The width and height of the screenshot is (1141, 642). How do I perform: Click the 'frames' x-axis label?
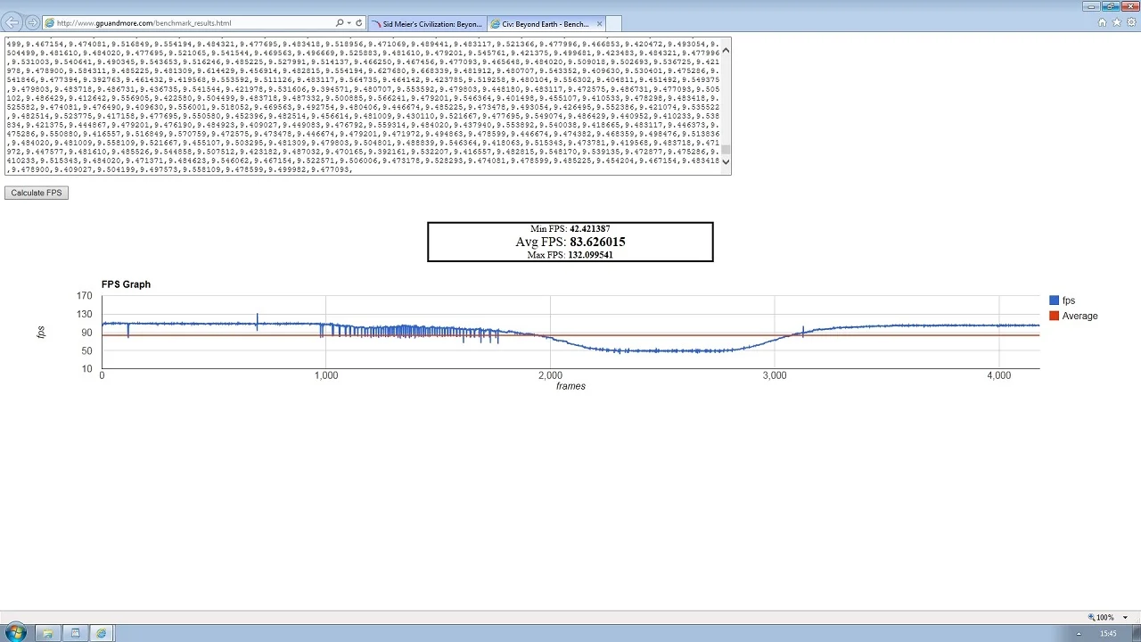pyautogui.click(x=570, y=386)
